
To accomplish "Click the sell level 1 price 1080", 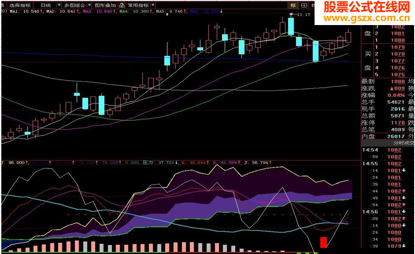I will 398,40.
